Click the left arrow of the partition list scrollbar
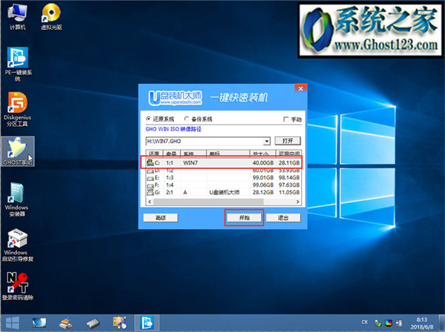Viewport: 445px width, 332px height. tap(150, 202)
